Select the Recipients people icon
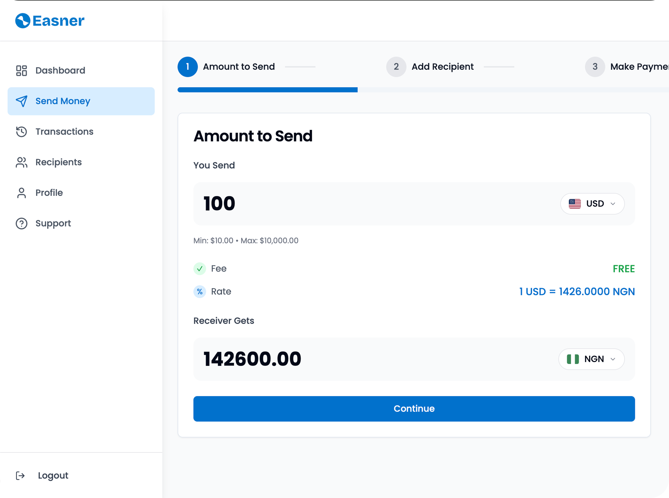The height and width of the screenshot is (498, 669). coord(21,162)
